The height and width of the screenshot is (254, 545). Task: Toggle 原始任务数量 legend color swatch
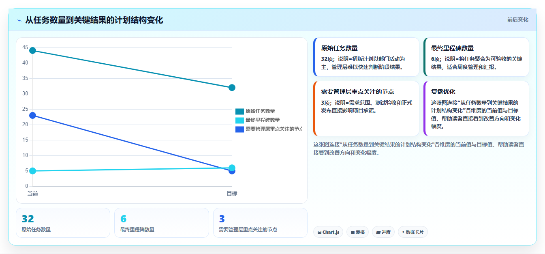click(x=239, y=111)
